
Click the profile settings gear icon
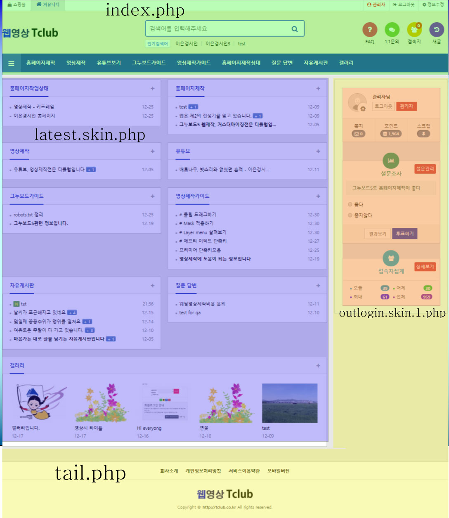click(x=363, y=109)
